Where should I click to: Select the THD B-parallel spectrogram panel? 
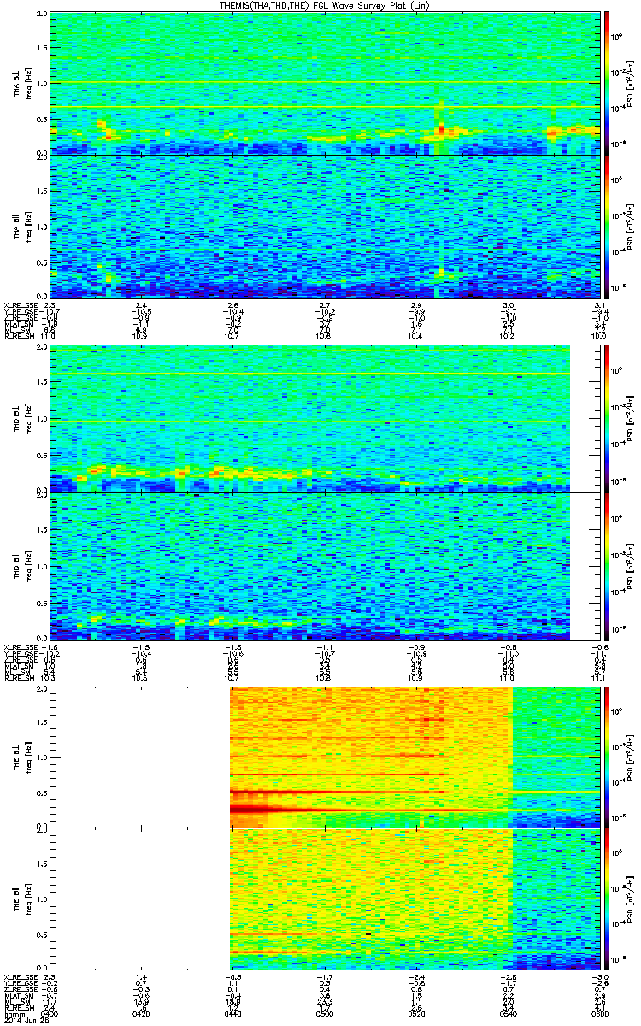[x=326, y=565]
